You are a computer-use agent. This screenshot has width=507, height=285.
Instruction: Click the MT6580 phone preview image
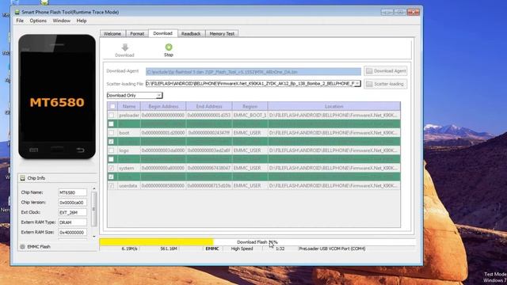pos(57,97)
